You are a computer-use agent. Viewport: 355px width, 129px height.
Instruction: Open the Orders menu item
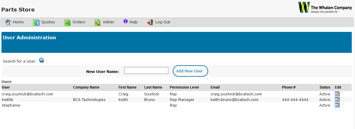(x=75, y=22)
